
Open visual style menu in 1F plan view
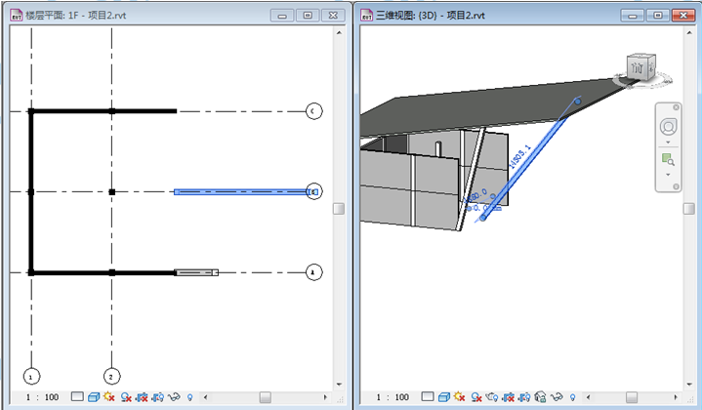[x=94, y=397]
